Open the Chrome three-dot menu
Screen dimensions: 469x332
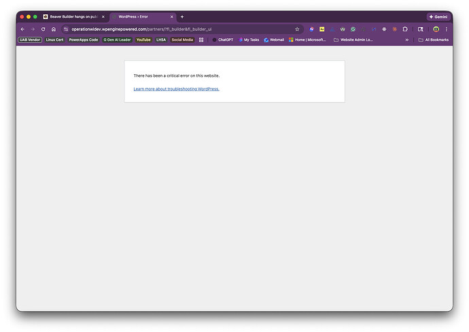tap(446, 29)
